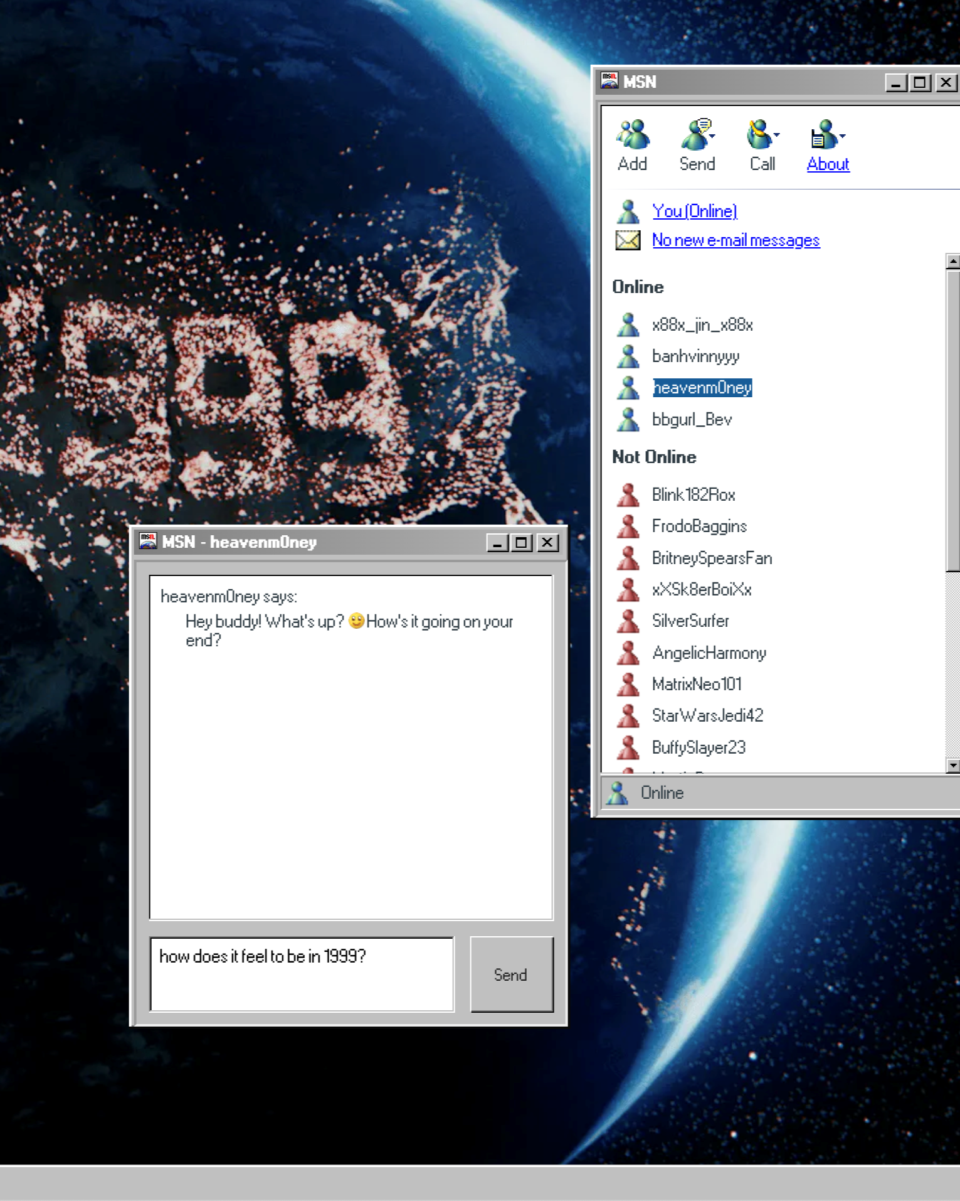
Task: Click the contact list scroll up arrow
Action: [x=952, y=261]
